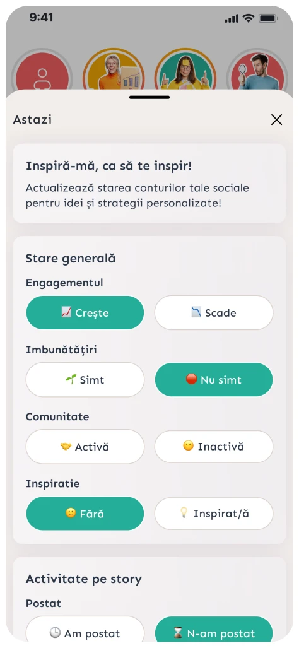299x648 pixels.
Task: Tap the Wi-Fi status icon
Action: click(x=248, y=18)
